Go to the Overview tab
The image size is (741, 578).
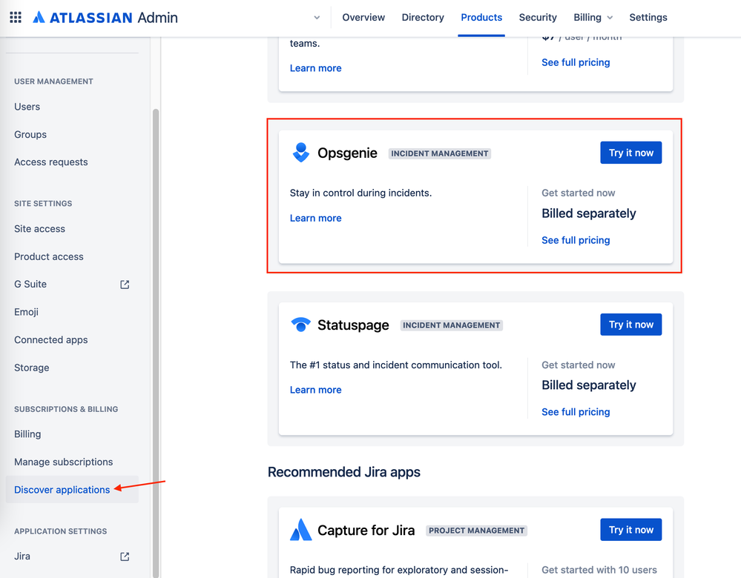pos(363,18)
